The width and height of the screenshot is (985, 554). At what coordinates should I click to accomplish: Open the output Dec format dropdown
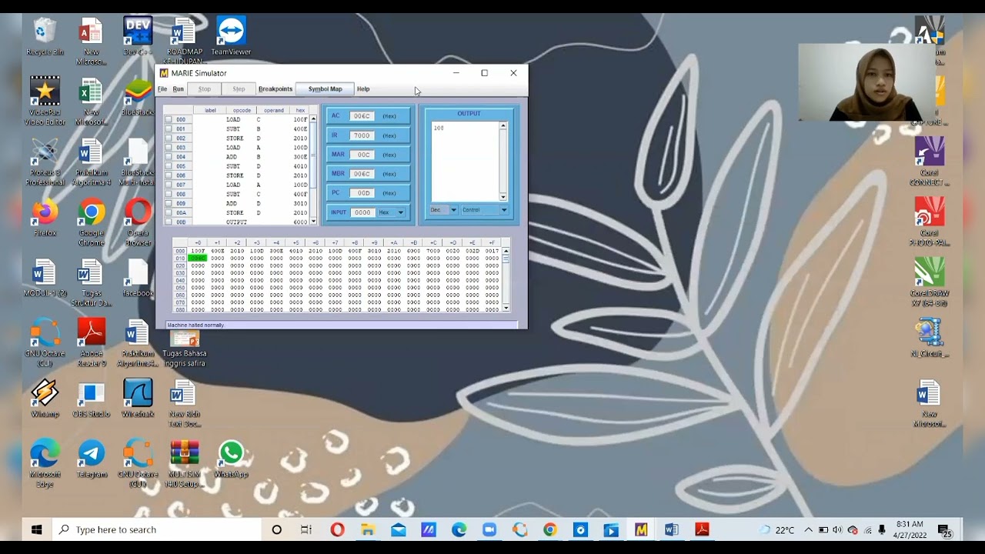[444, 210]
